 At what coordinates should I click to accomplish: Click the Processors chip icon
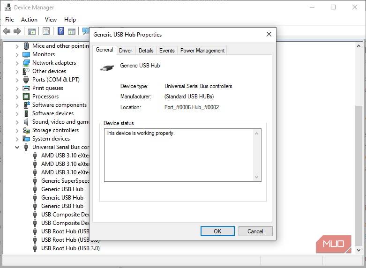click(x=26, y=97)
